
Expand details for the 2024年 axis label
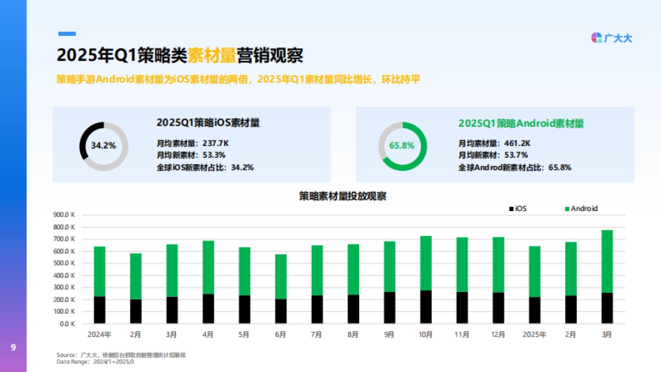(99, 333)
